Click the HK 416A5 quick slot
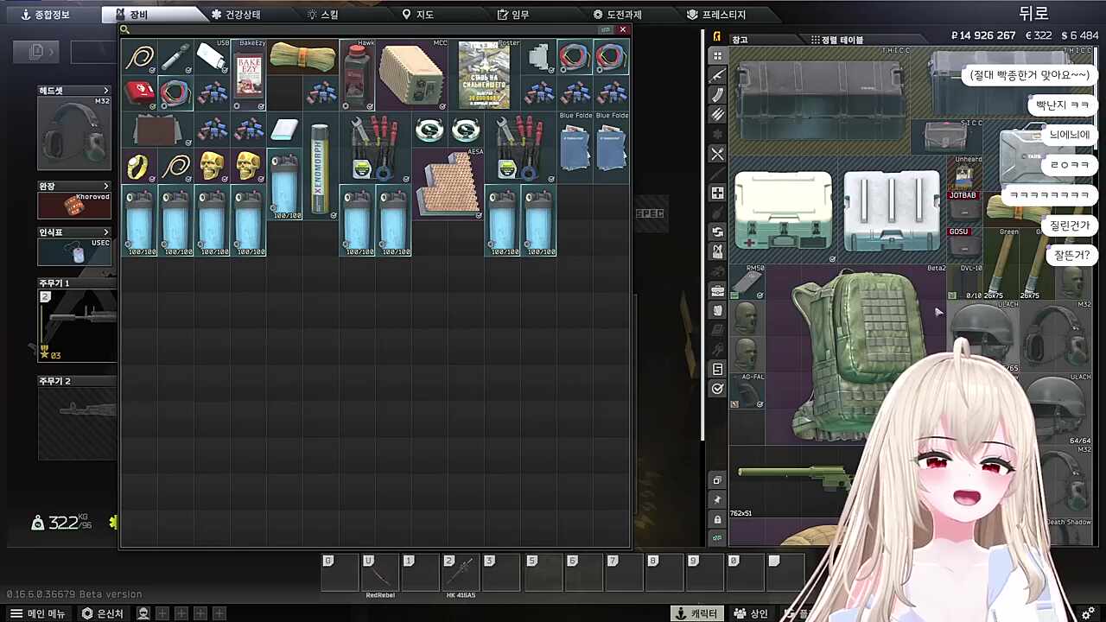 (x=461, y=573)
